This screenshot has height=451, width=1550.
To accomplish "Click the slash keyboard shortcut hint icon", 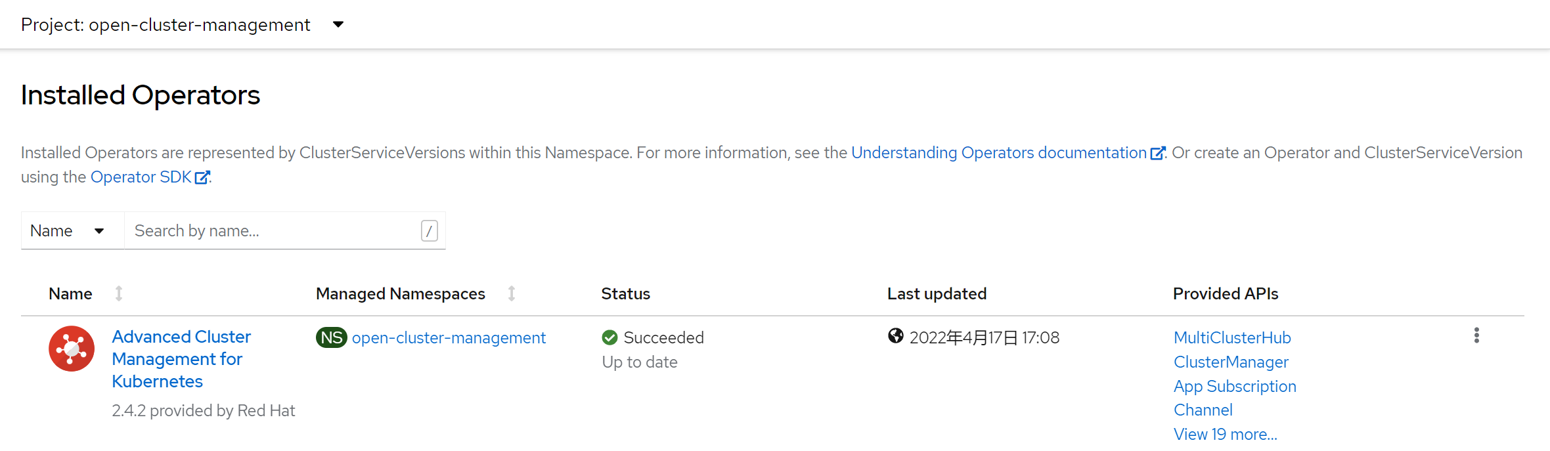I will 429,230.
